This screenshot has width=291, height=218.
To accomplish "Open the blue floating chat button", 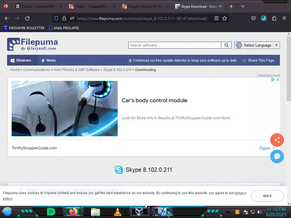I will point(277,156).
